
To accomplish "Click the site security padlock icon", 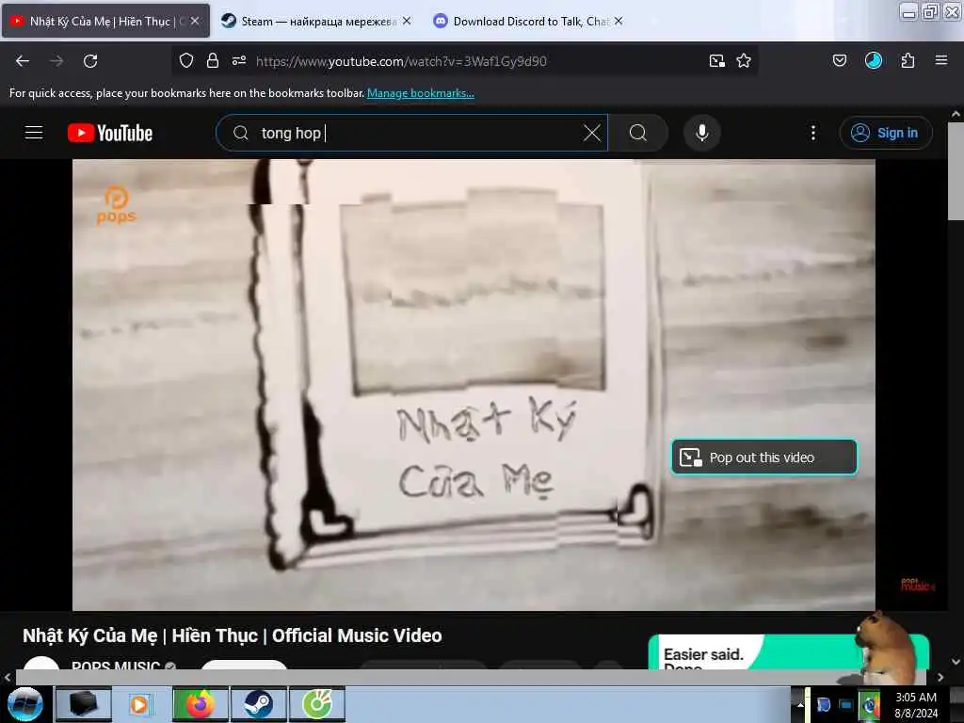I will coord(213,61).
